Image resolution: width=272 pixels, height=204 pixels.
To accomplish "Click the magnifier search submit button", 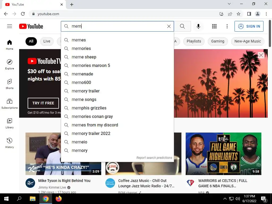I will (x=182, y=26).
